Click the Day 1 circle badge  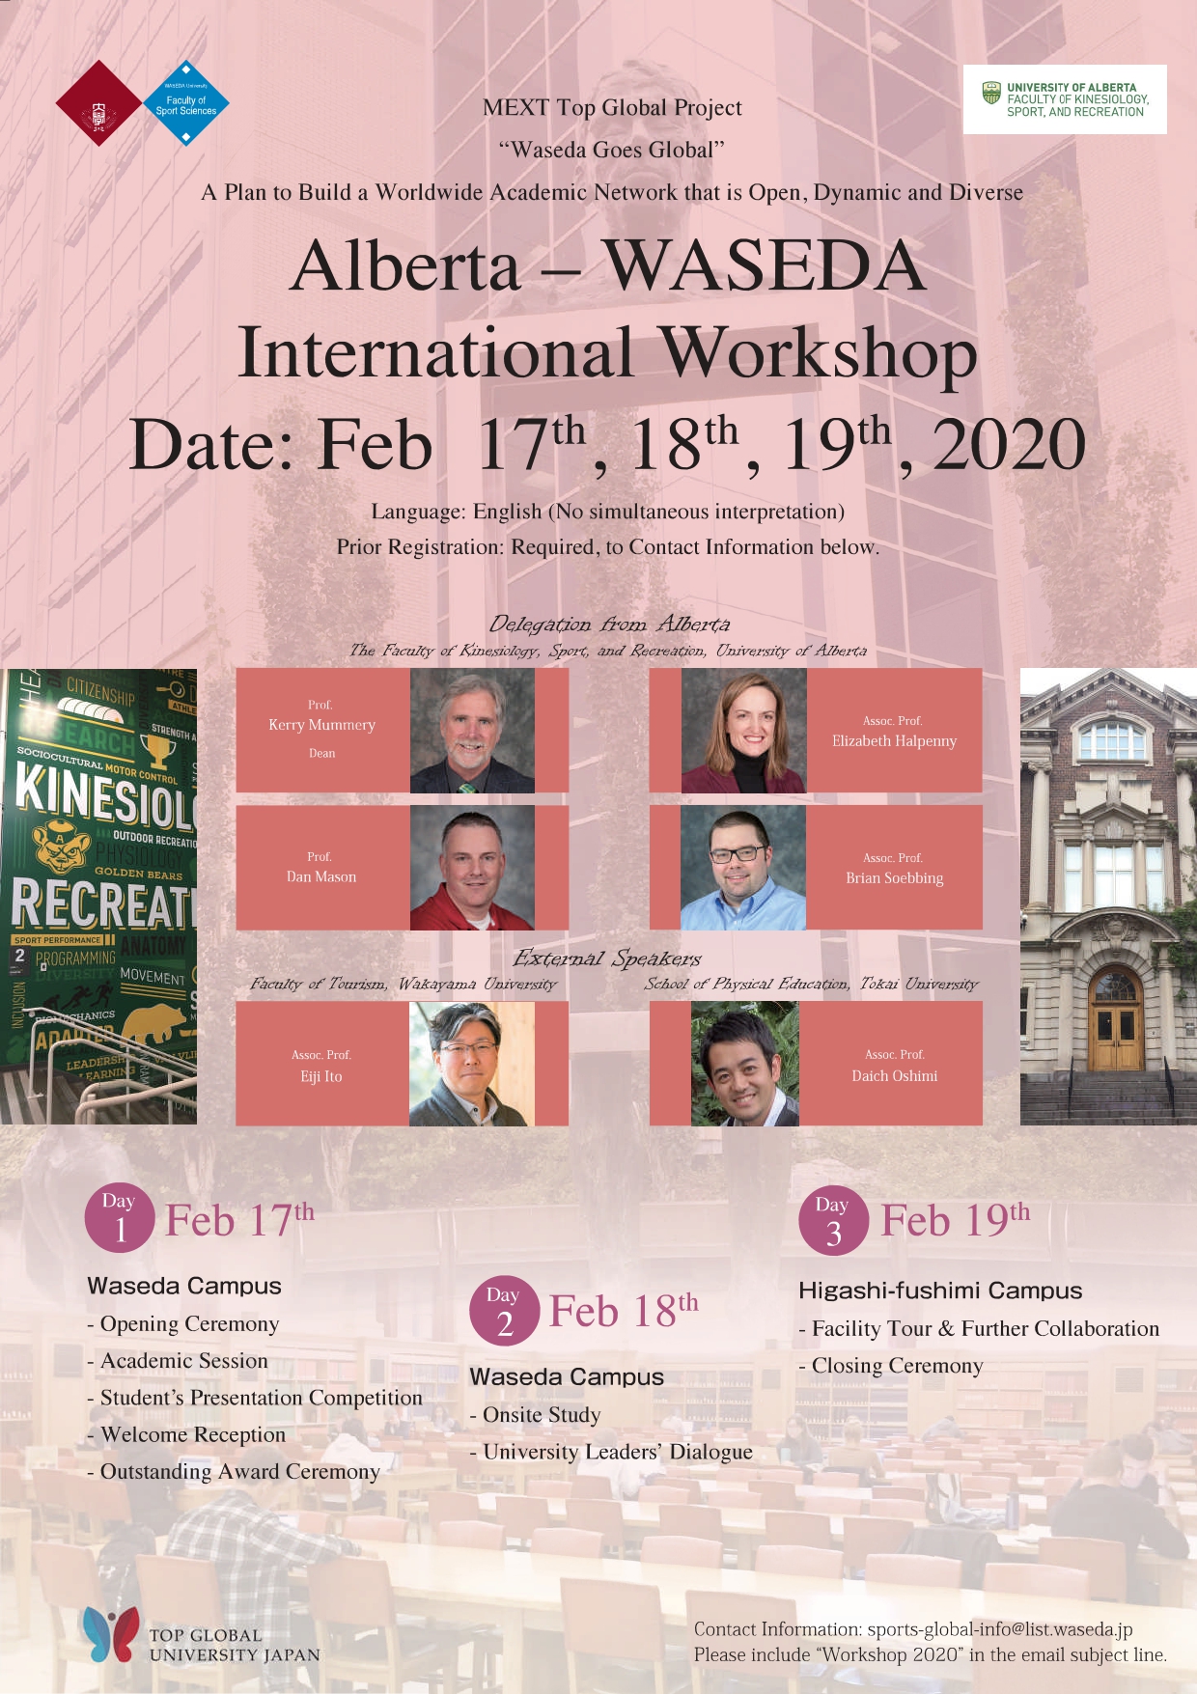(120, 1217)
